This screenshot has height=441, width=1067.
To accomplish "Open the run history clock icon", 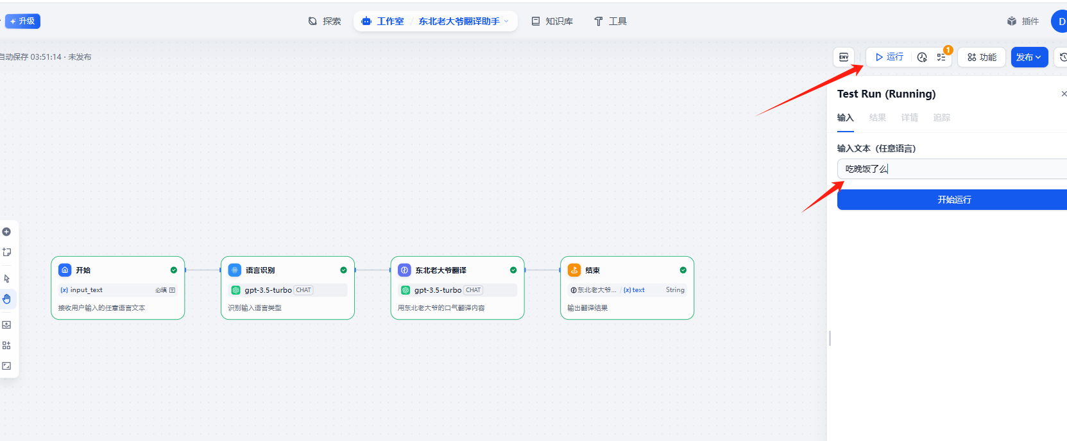I will coord(922,57).
